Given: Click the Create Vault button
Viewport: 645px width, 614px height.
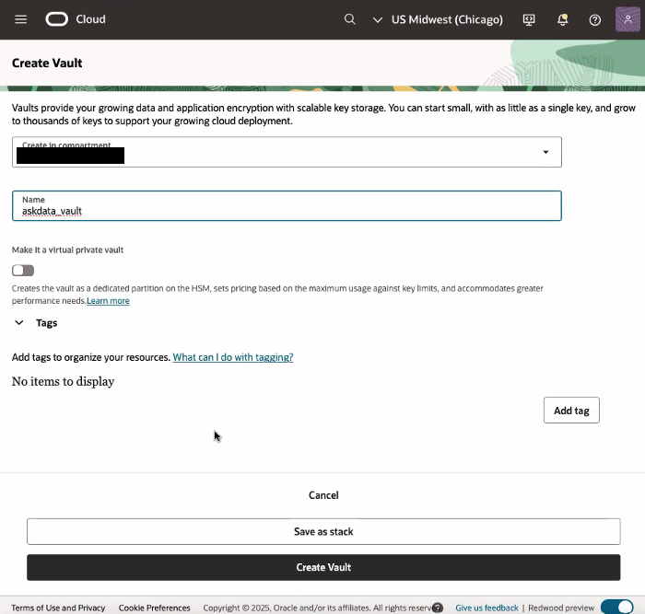Looking at the screenshot, I should pos(323,567).
